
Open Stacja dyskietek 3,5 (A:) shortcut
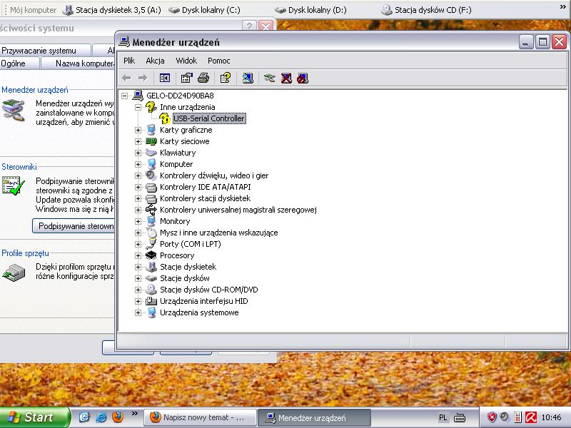click(111, 10)
